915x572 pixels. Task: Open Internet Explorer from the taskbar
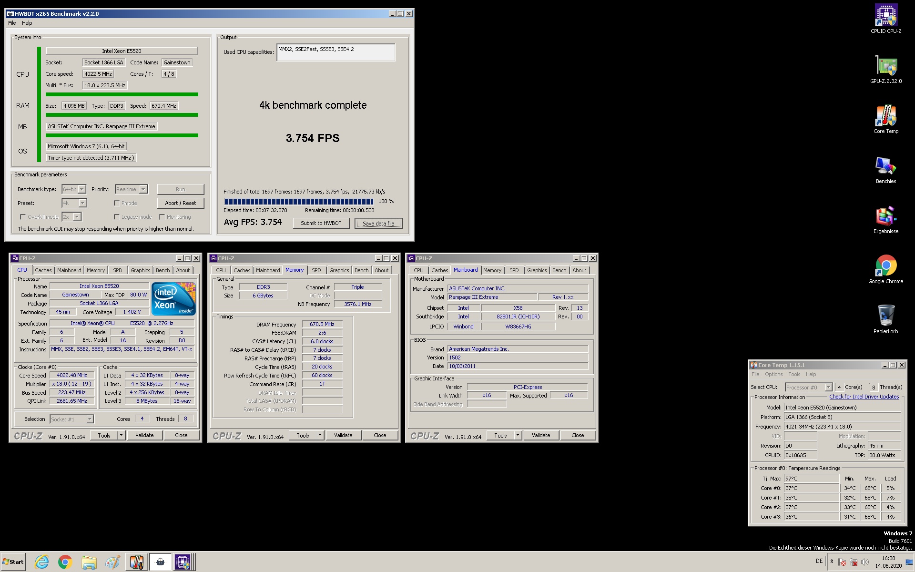point(42,562)
